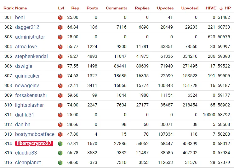Sort table by Name column header

[x=21, y=8]
